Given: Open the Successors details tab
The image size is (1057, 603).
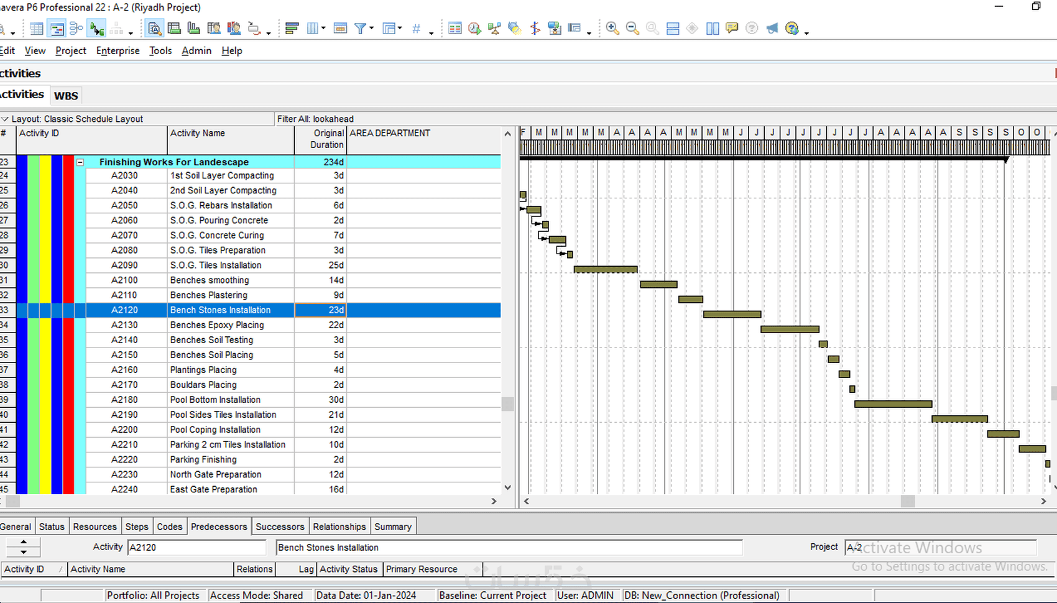Looking at the screenshot, I should point(280,527).
